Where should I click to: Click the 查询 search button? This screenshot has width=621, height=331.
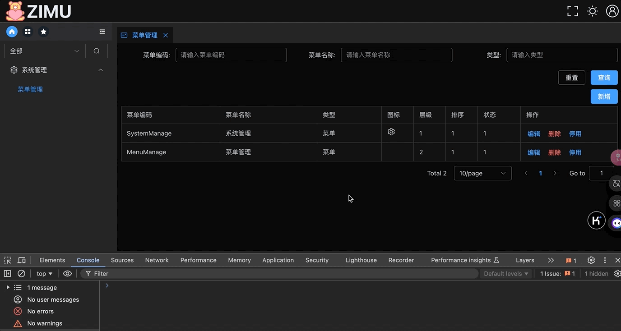604,78
